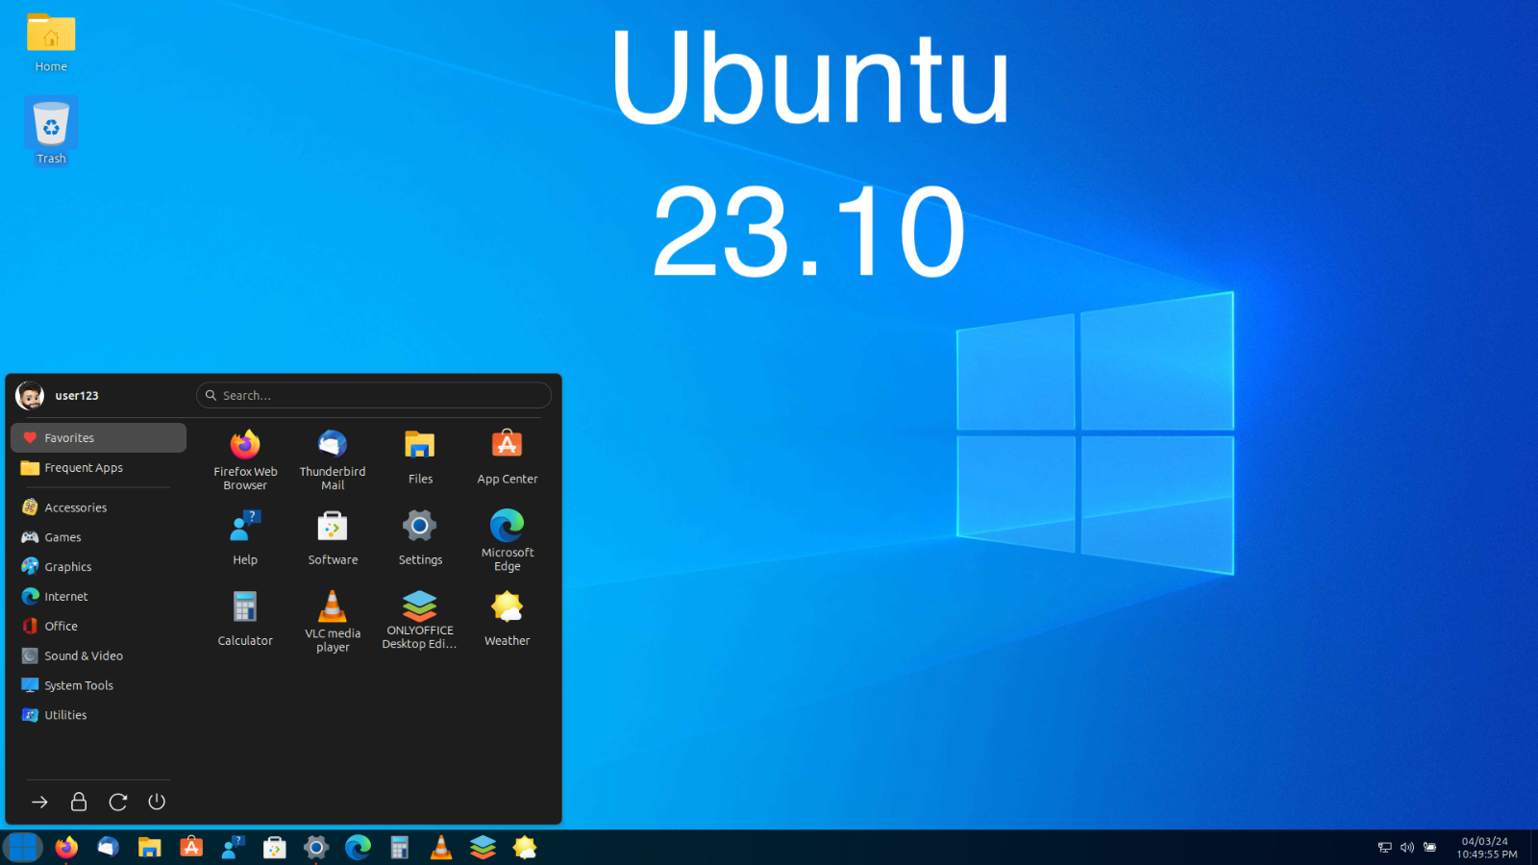Select the Utilities category
Screen dimensions: 1538x865
pyautogui.click(x=98, y=715)
